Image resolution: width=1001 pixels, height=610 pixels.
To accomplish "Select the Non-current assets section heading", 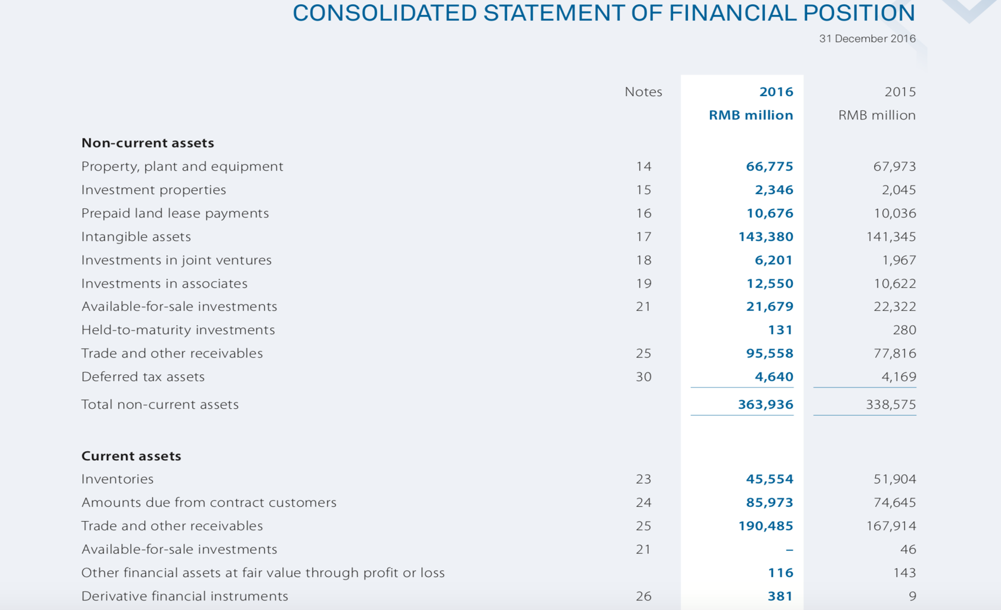I will point(147,143).
